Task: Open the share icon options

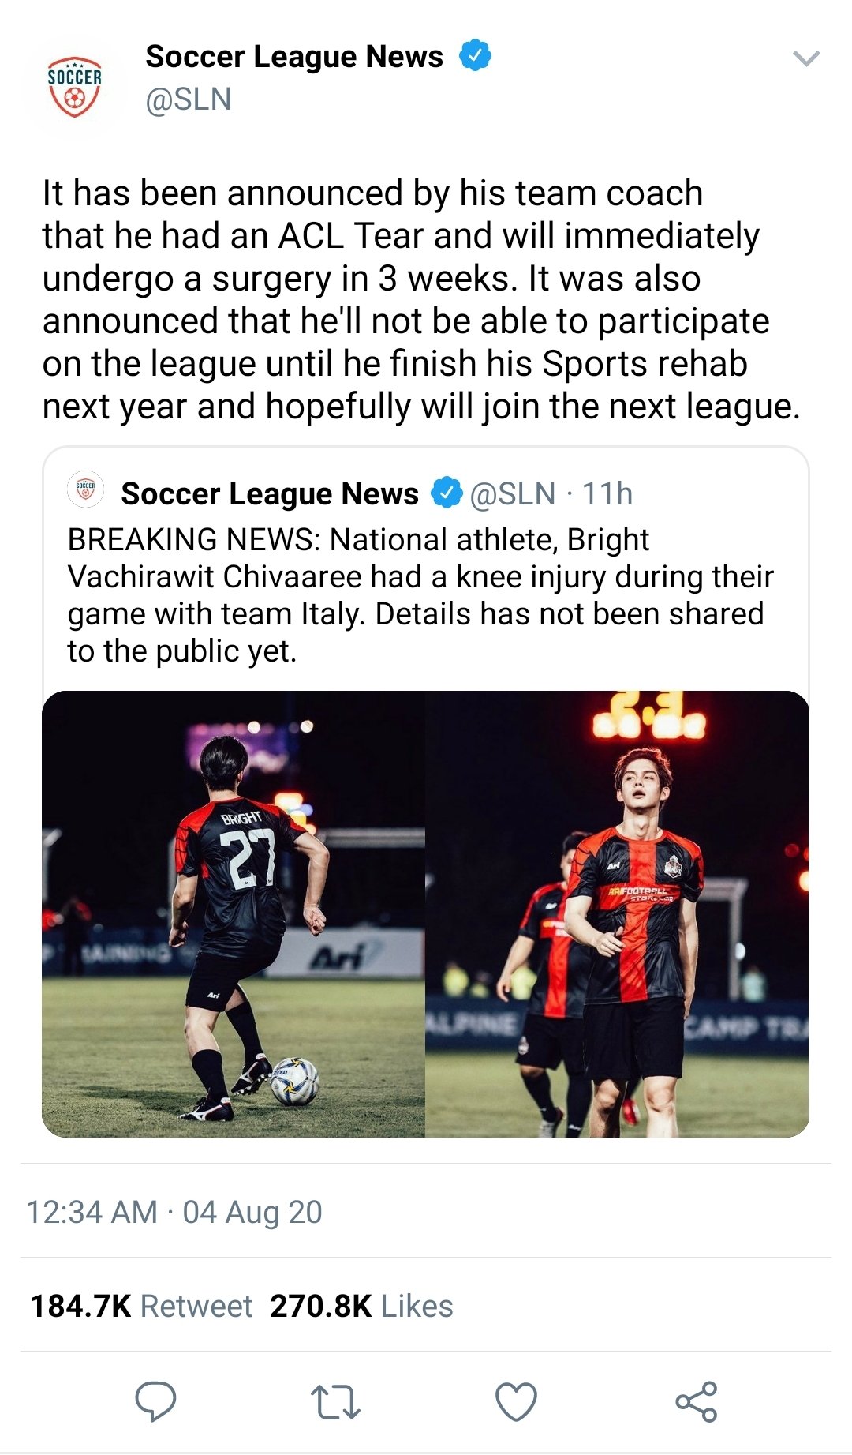Action: 697,1401
